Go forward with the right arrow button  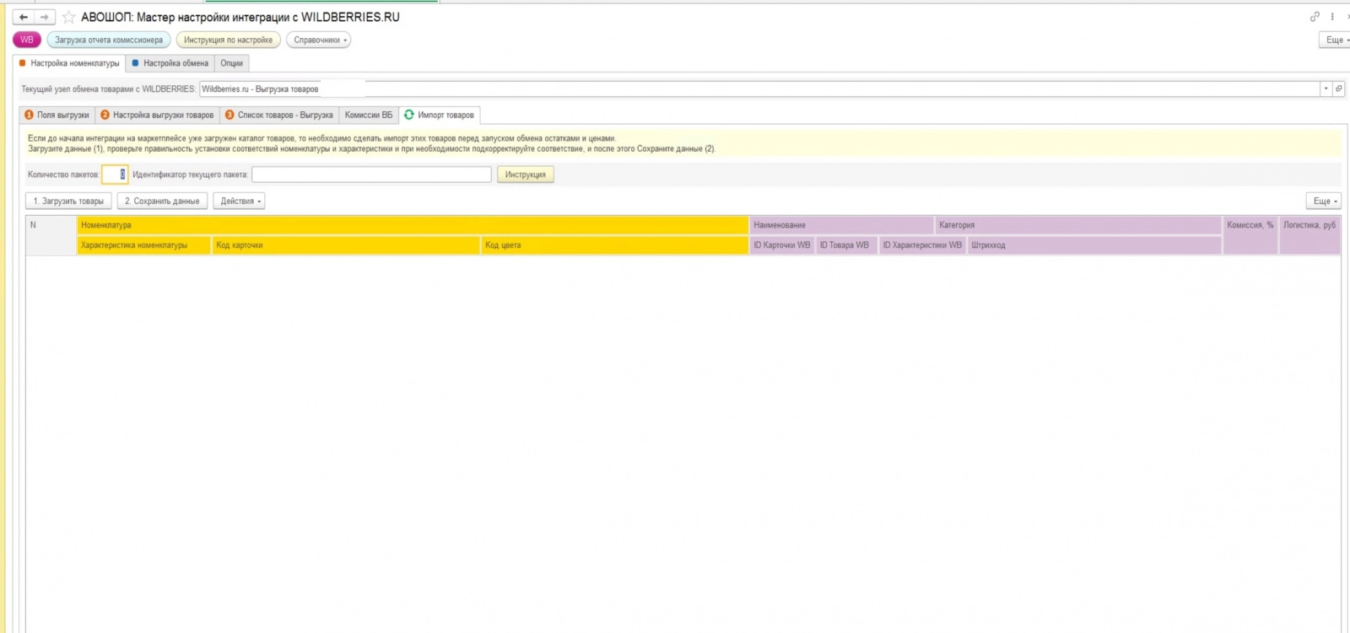(45, 17)
